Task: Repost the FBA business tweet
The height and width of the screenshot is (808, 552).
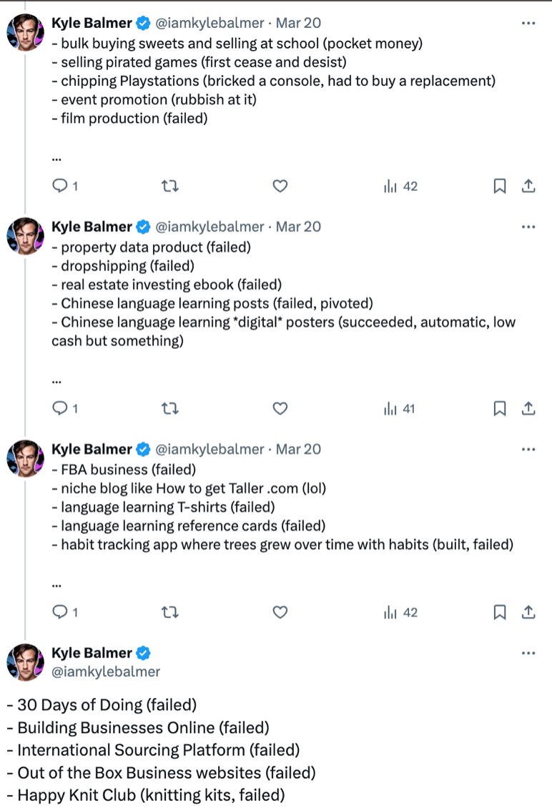Action: coord(170,613)
